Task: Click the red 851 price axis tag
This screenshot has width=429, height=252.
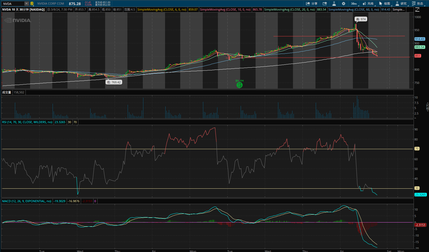Action: coord(418,56)
